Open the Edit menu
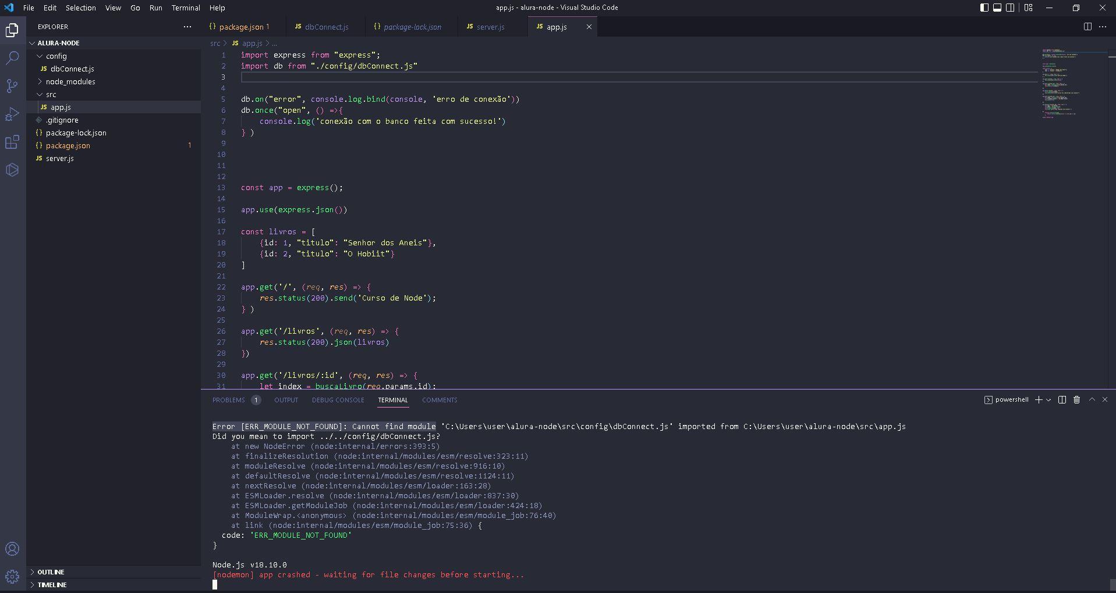This screenshot has height=593, width=1116. pyautogui.click(x=50, y=8)
